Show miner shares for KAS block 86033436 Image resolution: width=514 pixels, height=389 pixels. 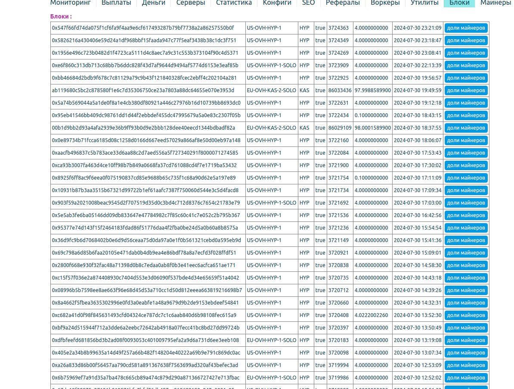[466, 90]
